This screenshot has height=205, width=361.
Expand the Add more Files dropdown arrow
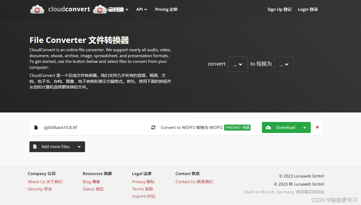(x=79, y=147)
